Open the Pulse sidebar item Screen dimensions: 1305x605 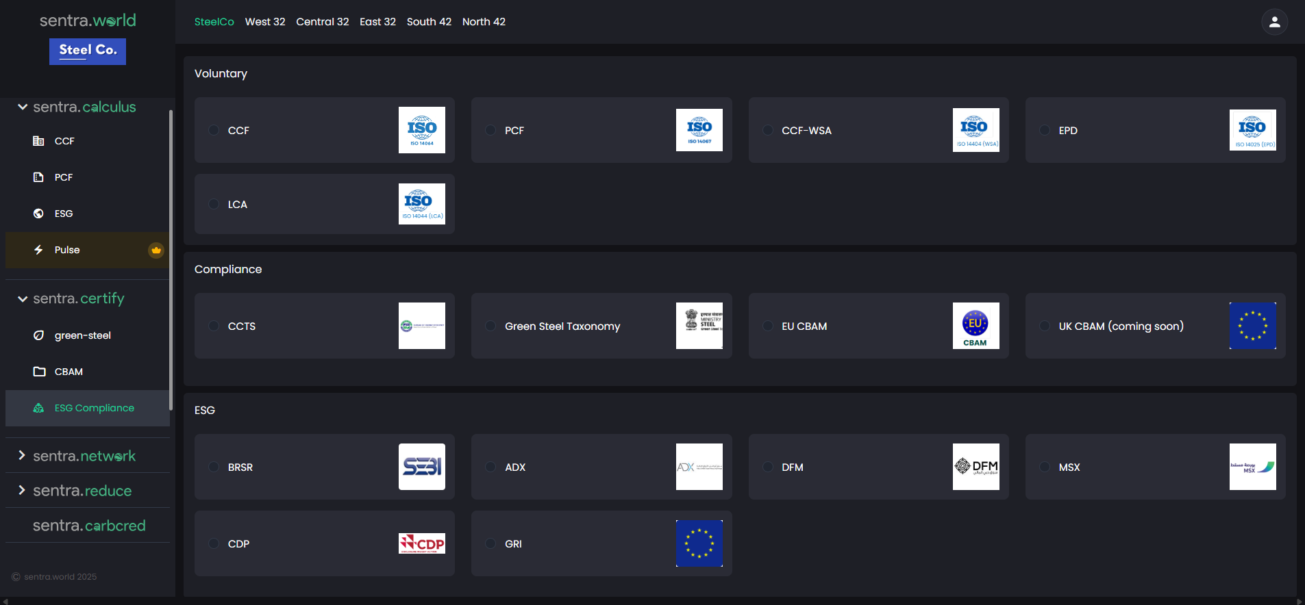point(87,250)
